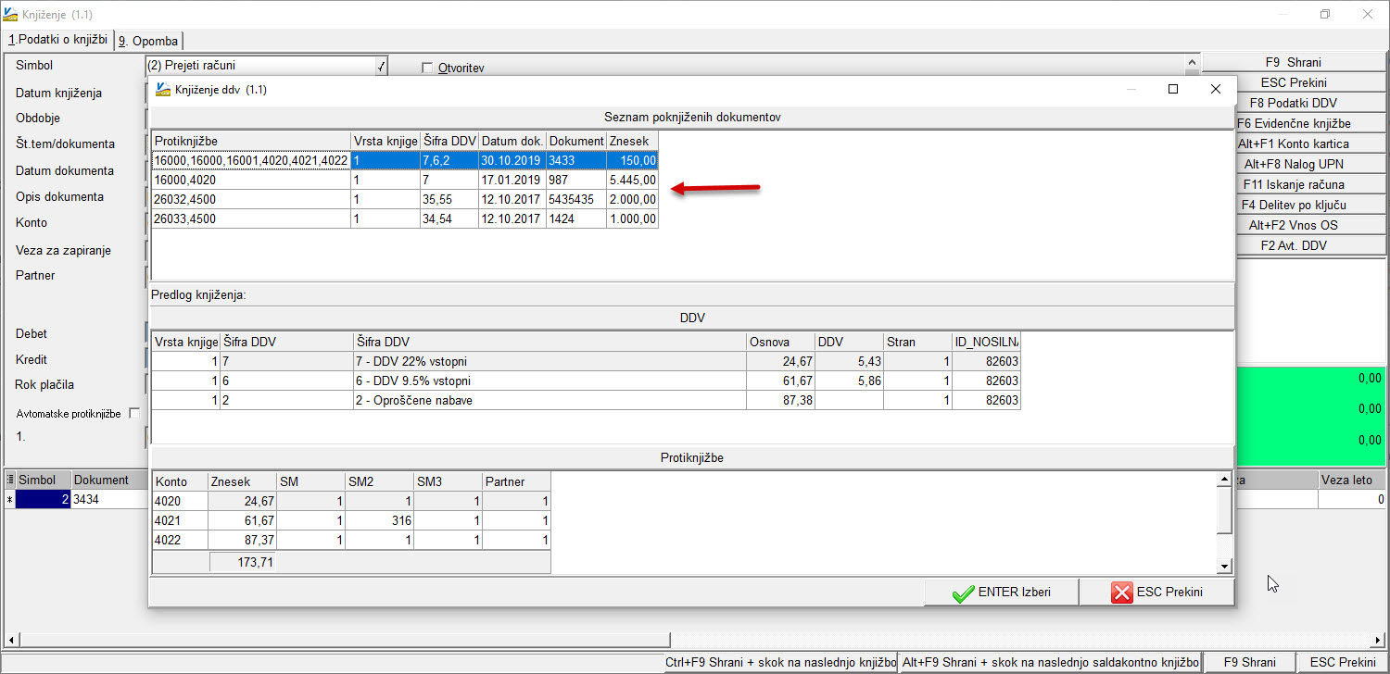Click the Knjiženje ddv dialog title icon

tap(163, 90)
